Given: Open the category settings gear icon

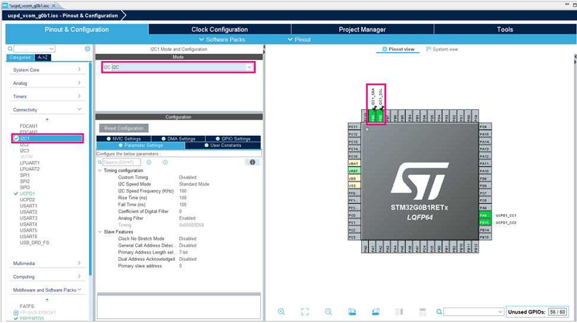Looking at the screenshot, I should pyautogui.click(x=88, y=49).
